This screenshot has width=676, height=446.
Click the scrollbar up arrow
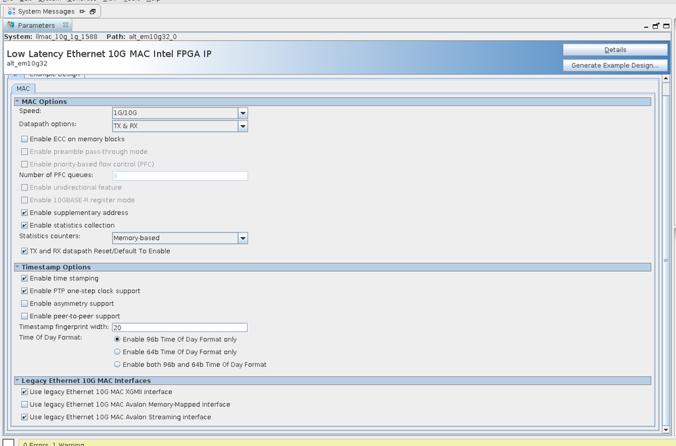[666, 79]
